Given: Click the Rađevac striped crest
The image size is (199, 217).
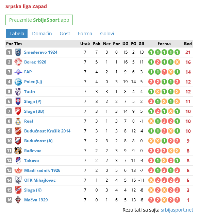Looking at the screenshot, I should click(x=18, y=150).
